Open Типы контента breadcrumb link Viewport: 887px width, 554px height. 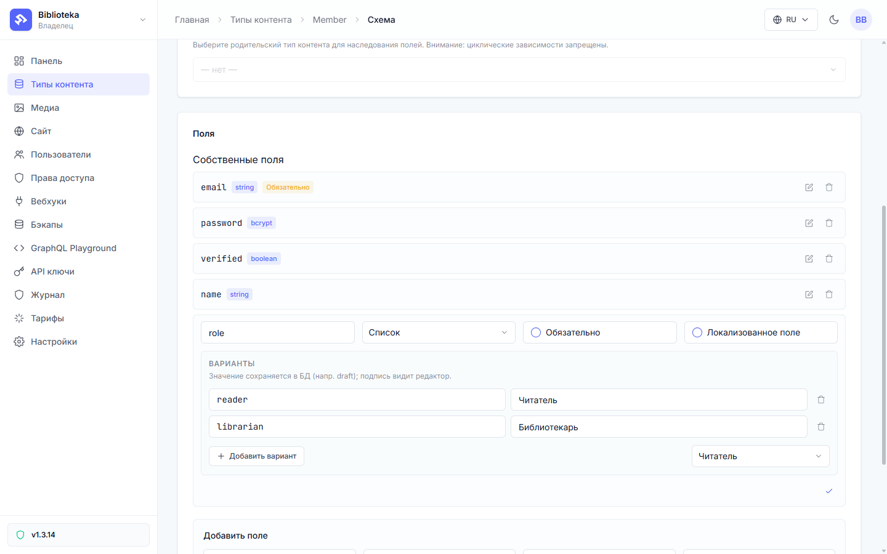pyautogui.click(x=261, y=20)
